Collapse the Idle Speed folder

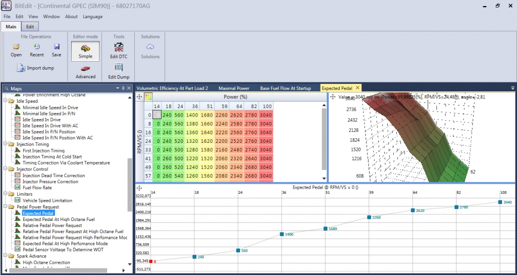5,101
